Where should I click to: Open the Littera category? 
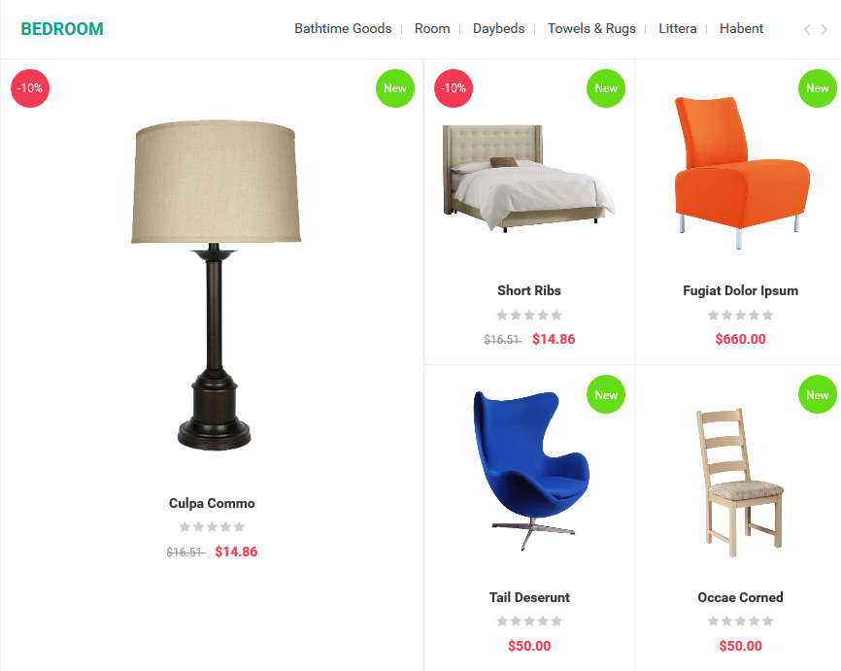pos(678,28)
